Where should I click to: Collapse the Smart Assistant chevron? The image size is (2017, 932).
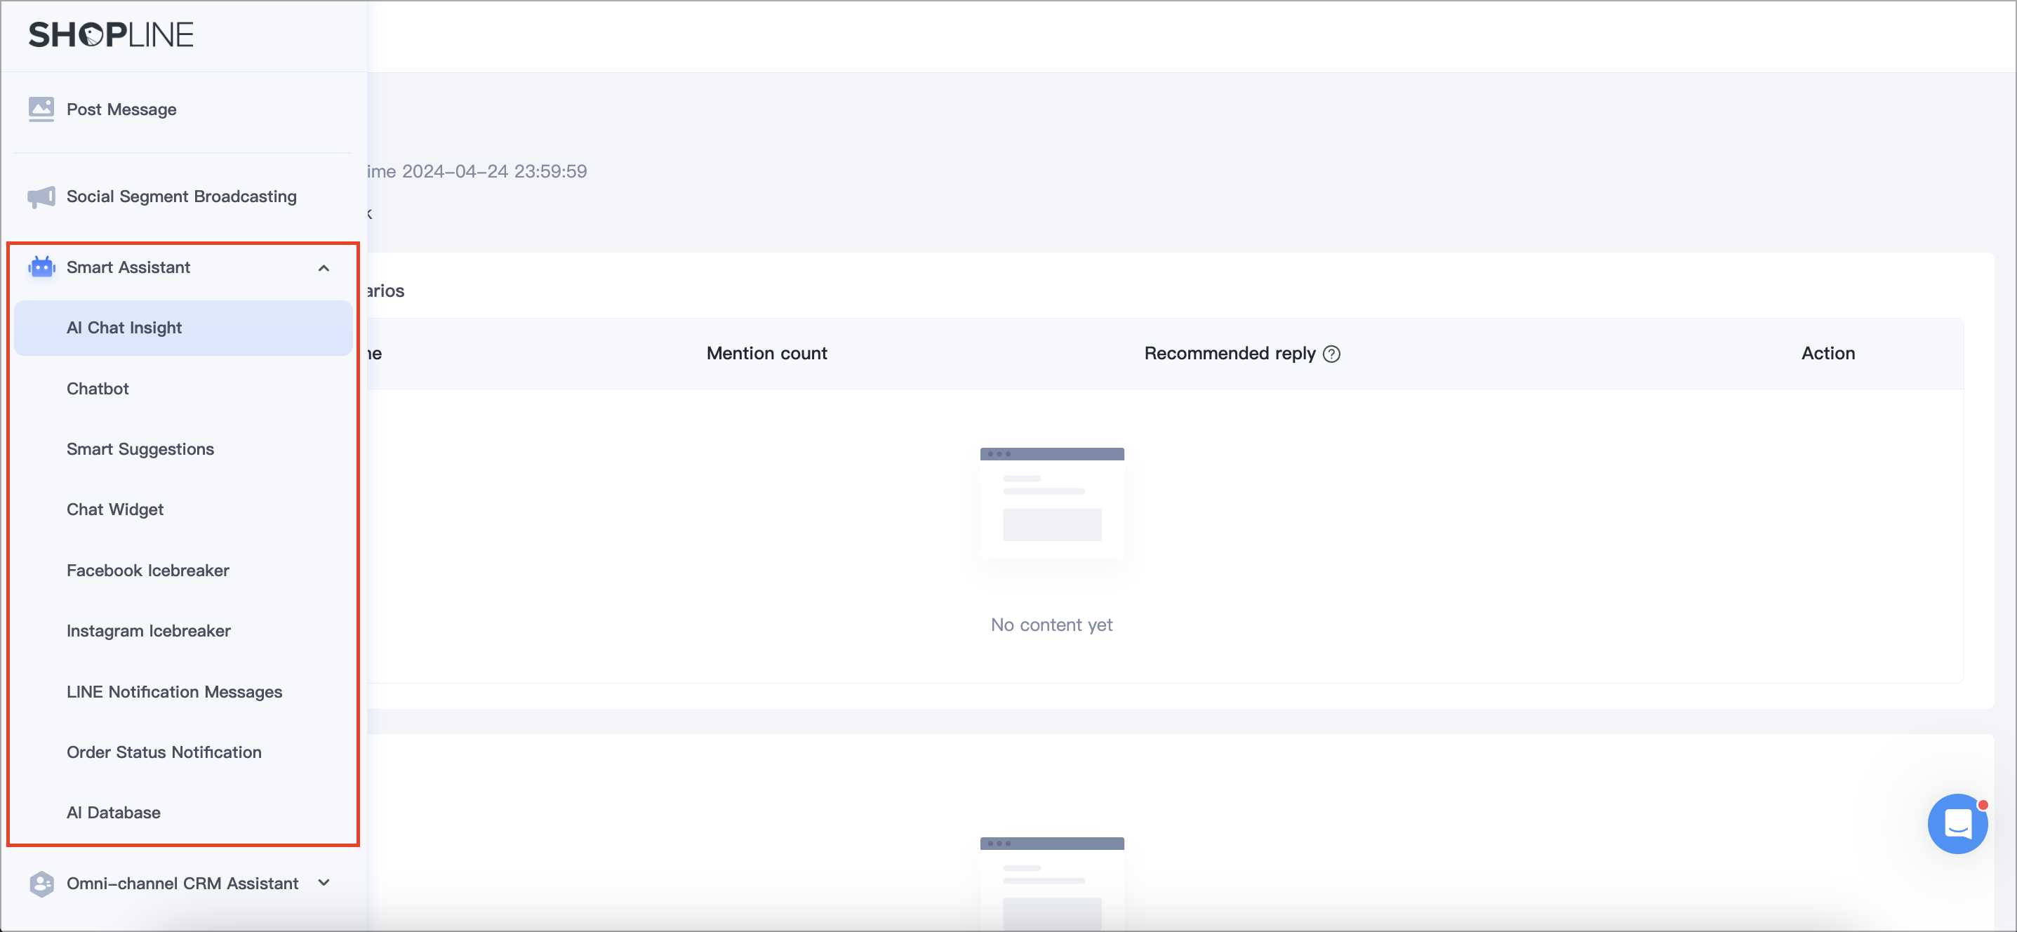pyautogui.click(x=324, y=268)
